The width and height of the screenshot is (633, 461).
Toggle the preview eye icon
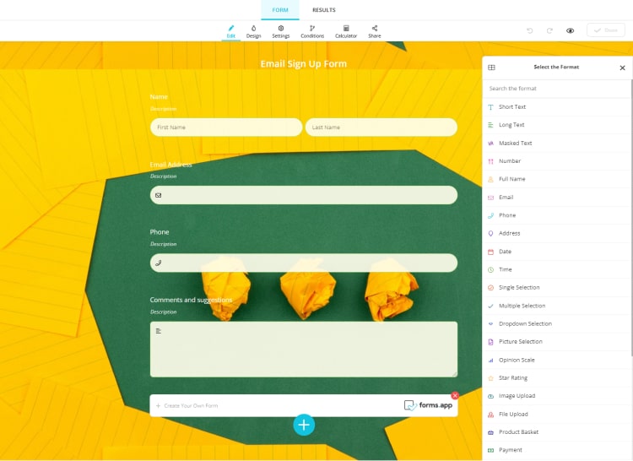pyautogui.click(x=571, y=30)
